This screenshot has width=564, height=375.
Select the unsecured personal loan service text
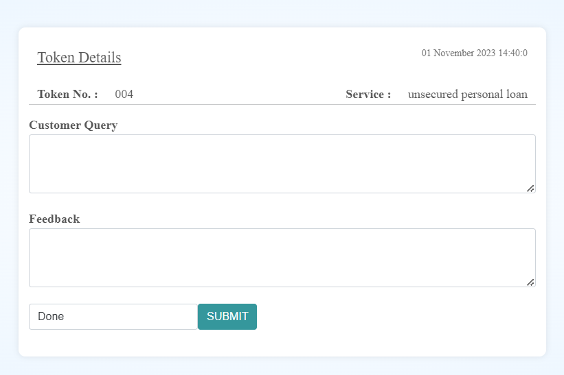click(x=467, y=95)
